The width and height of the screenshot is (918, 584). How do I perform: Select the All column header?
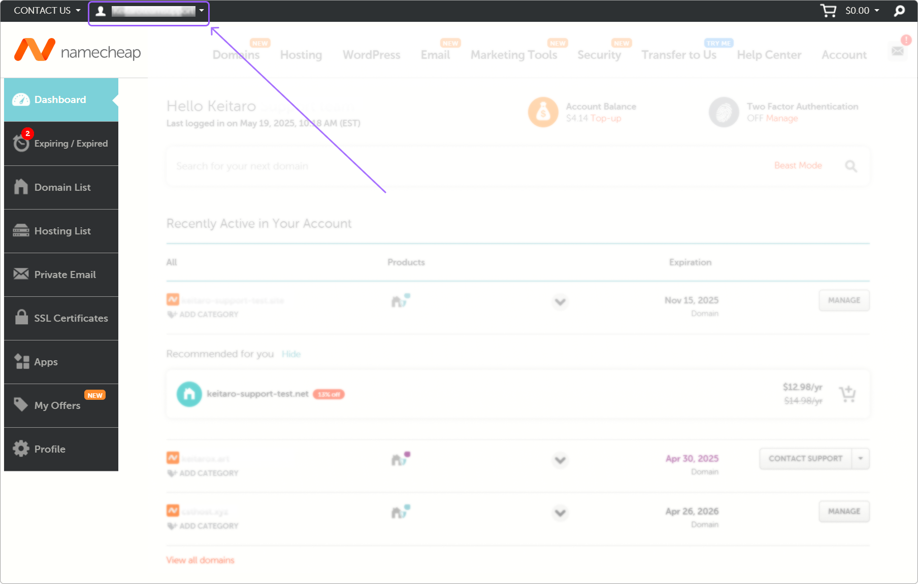[x=172, y=262]
